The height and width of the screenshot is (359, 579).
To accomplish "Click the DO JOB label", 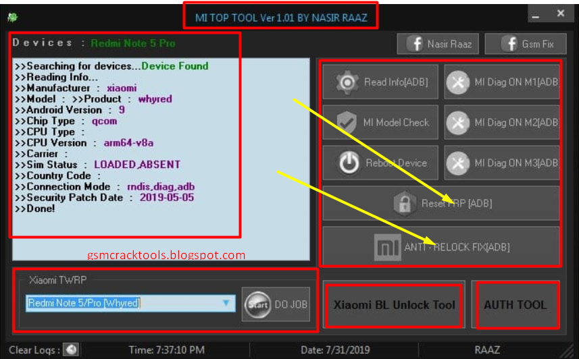I will pyautogui.click(x=291, y=304).
